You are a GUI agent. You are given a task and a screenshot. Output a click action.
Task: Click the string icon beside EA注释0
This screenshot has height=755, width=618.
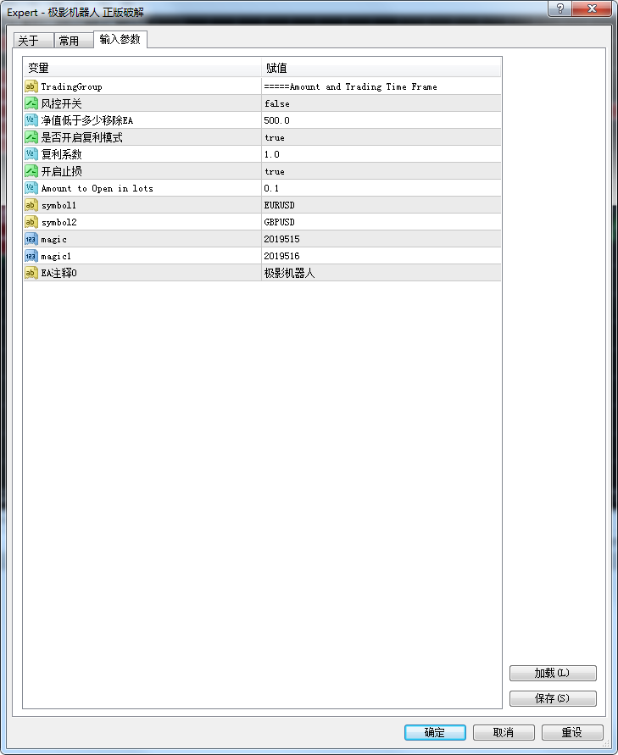[x=31, y=273]
